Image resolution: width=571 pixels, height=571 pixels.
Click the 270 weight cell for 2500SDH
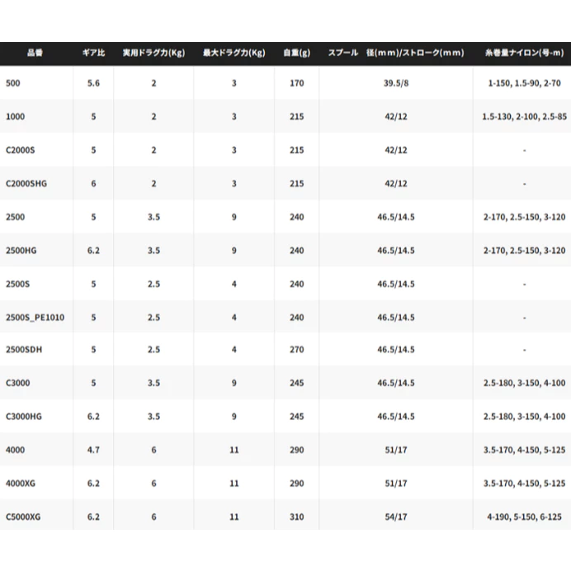click(297, 350)
